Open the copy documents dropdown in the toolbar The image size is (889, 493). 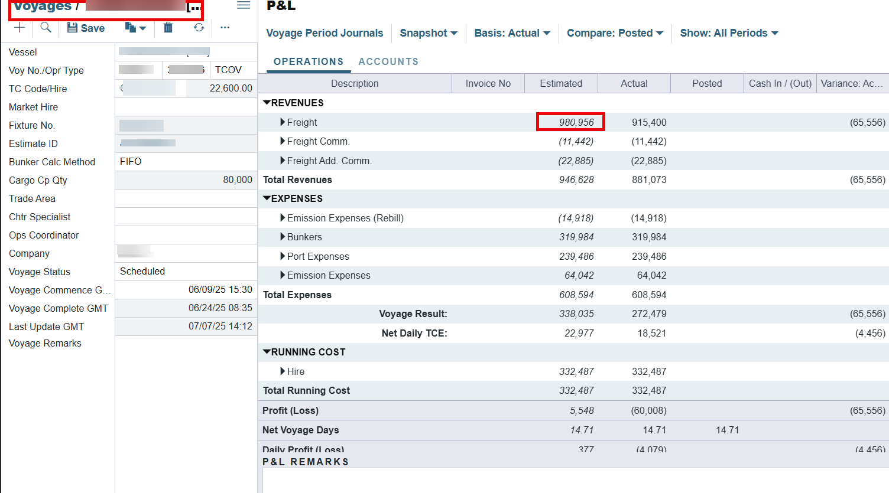pos(135,28)
